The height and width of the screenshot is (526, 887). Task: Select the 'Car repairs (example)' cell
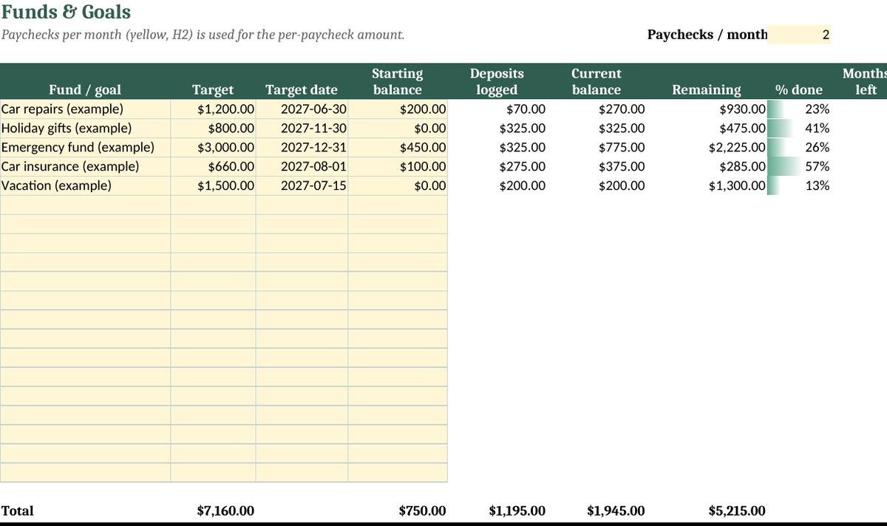86,109
